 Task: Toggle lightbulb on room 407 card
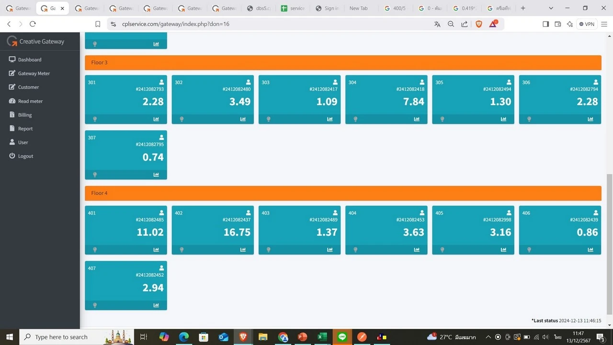point(95,305)
